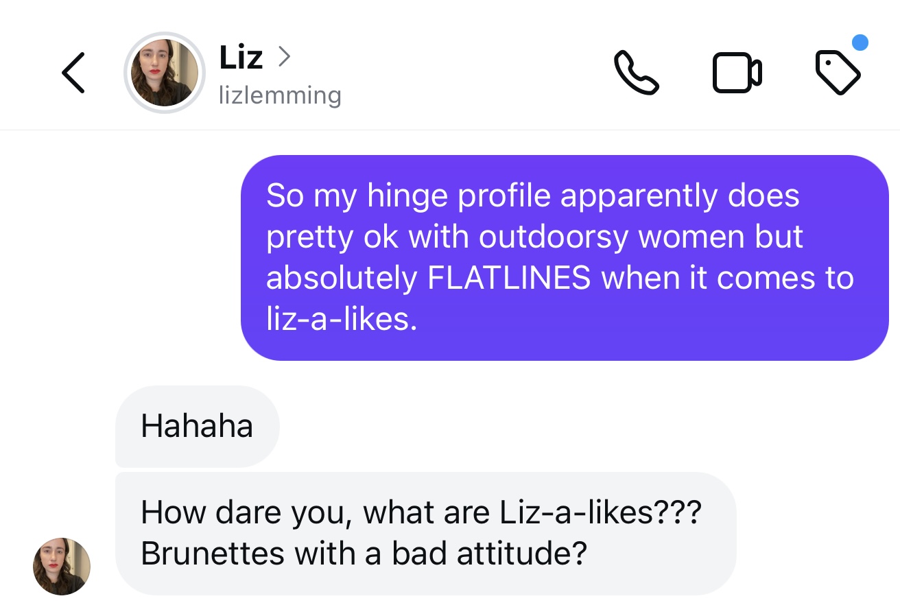Tap Liz's circular avatar thumbnail in header
Viewport: 900px width, 605px height.
[165, 72]
